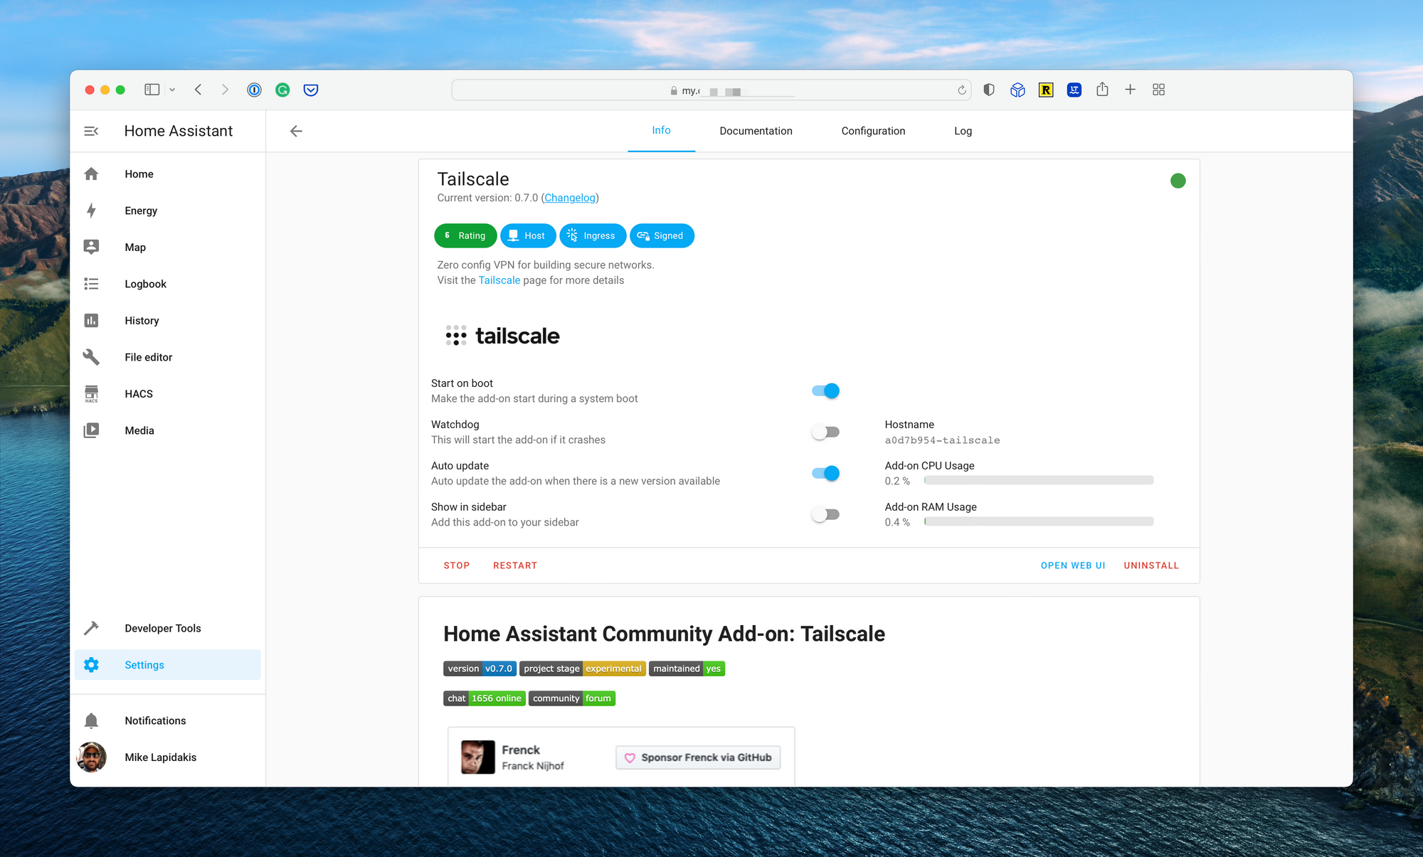Click the project stage experimental badge
The width and height of the screenshot is (1423, 857).
click(x=583, y=669)
